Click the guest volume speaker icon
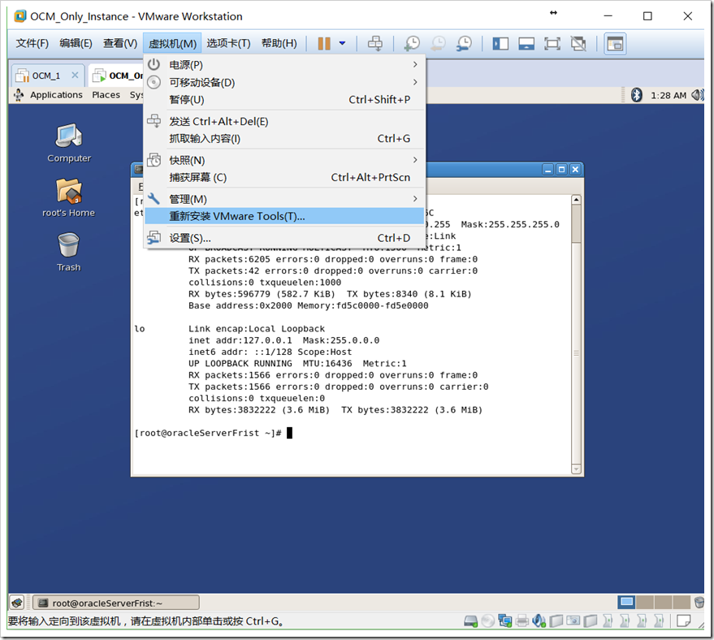 pos(697,95)
